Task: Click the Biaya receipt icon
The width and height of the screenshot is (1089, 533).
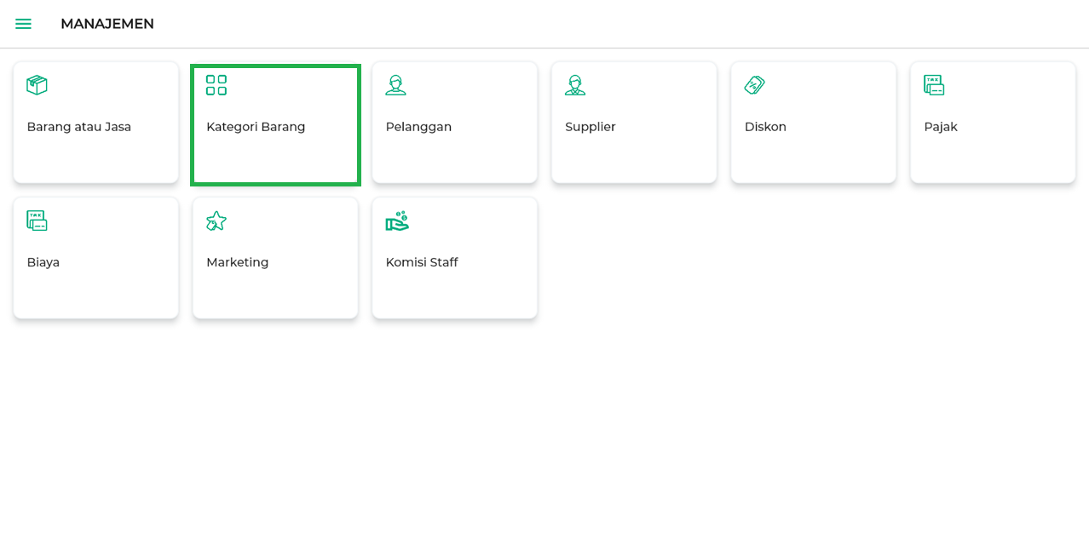Action: pos(37,221)
